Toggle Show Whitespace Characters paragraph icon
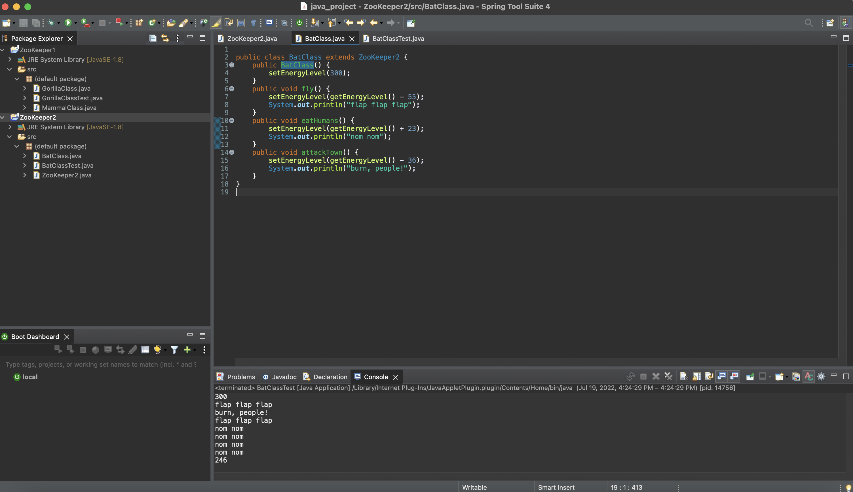Screen dimensions: 853x492 coord(253,23)
